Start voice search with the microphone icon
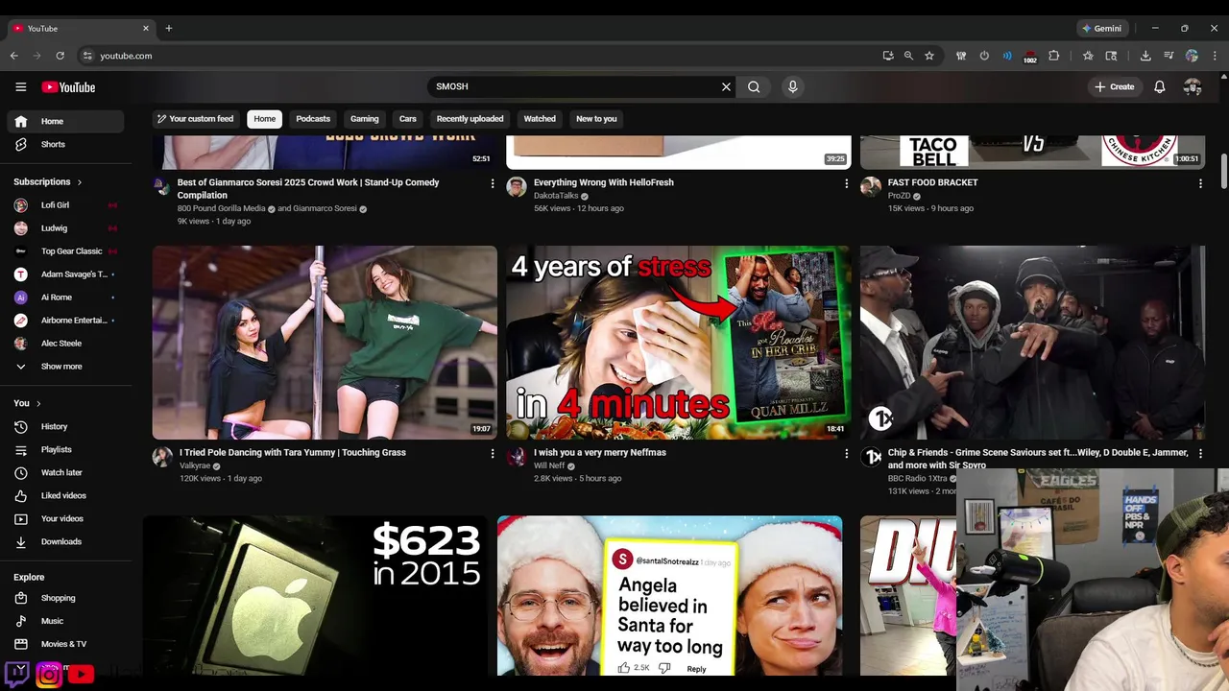 pos(792,86)
